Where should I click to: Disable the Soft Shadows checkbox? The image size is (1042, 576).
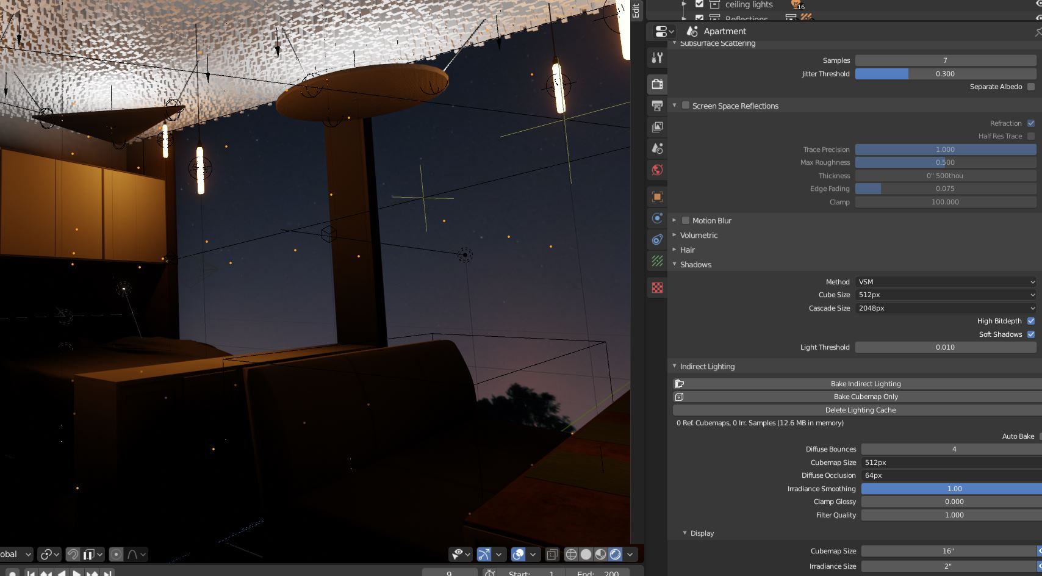1031,334
